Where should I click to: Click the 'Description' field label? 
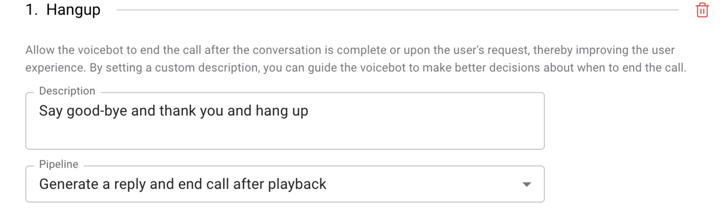67,91
